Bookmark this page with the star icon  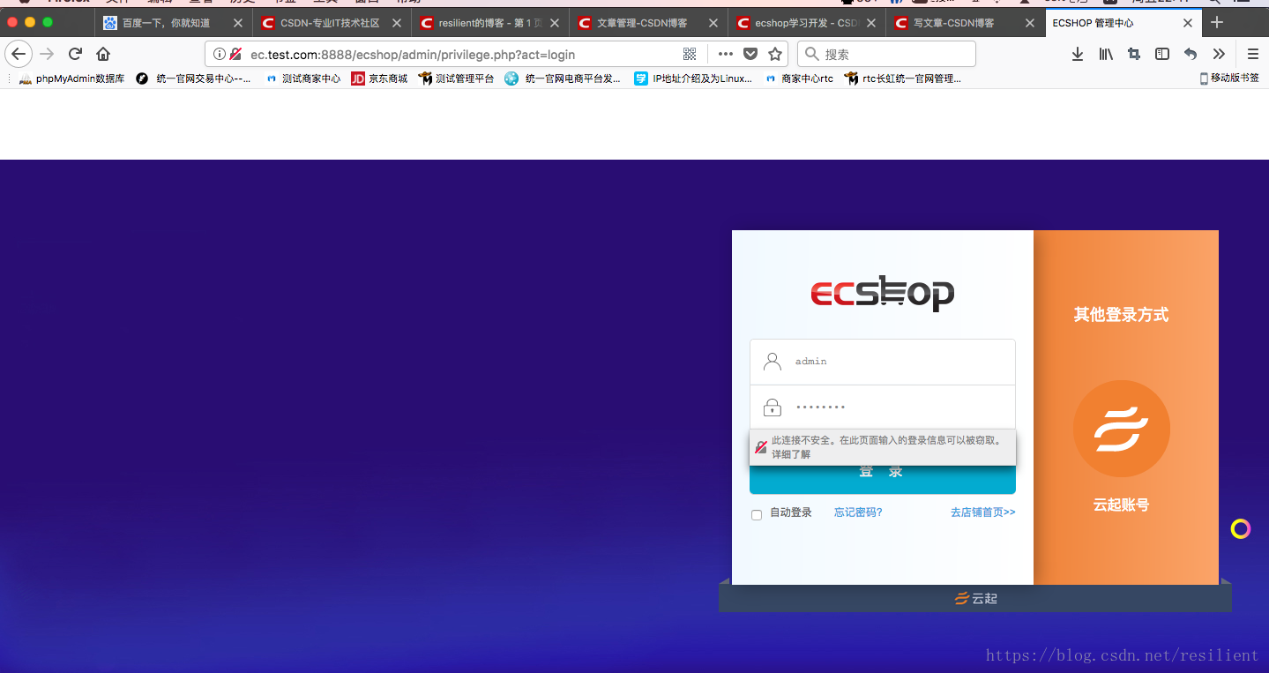(775, 54)
